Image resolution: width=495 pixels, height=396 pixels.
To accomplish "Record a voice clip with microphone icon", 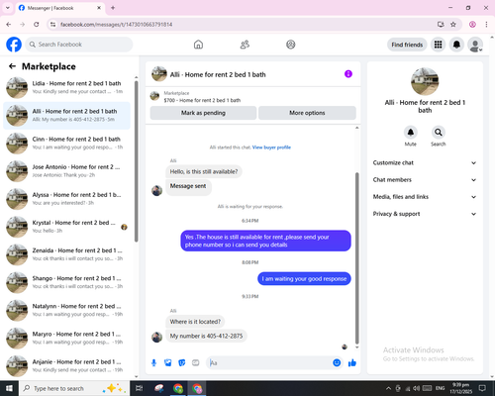I will pos(153,363).
